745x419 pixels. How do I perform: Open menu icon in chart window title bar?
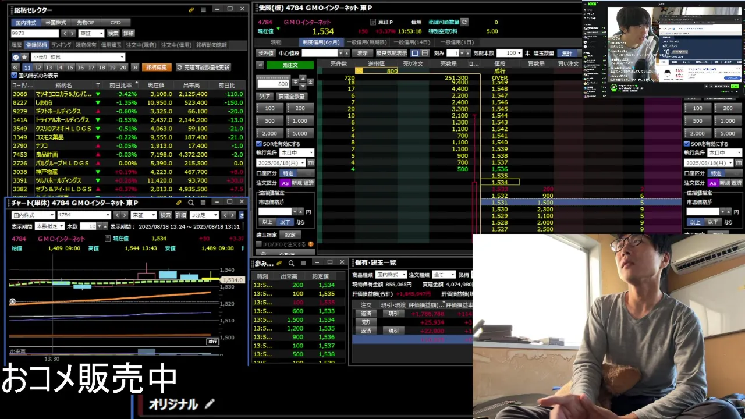pyautogui.click(x=204, y=203)
